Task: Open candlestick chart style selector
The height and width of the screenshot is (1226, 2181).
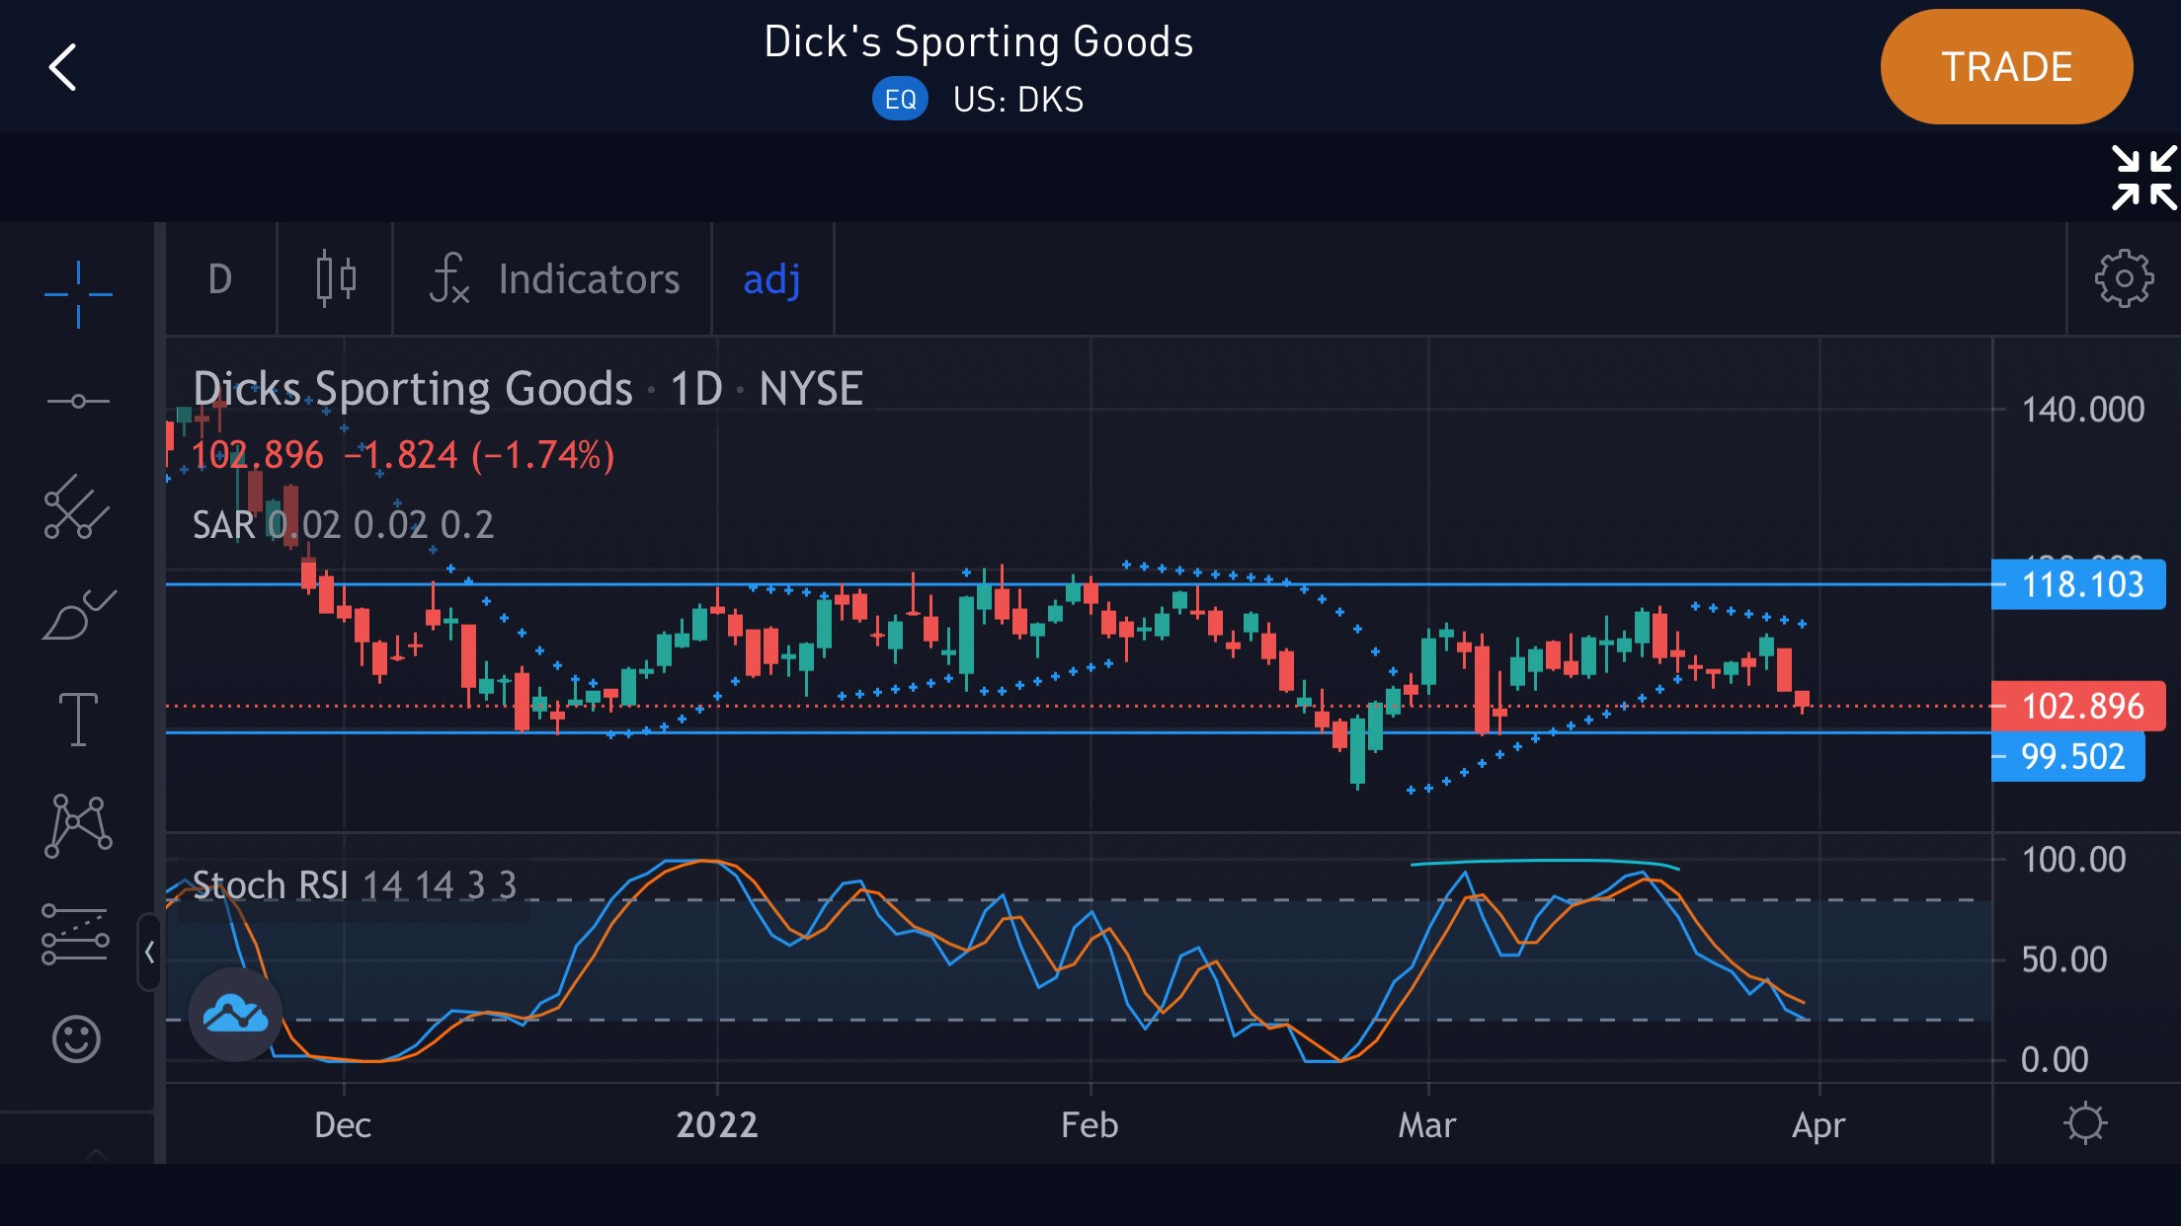Action: pos(336,279)
